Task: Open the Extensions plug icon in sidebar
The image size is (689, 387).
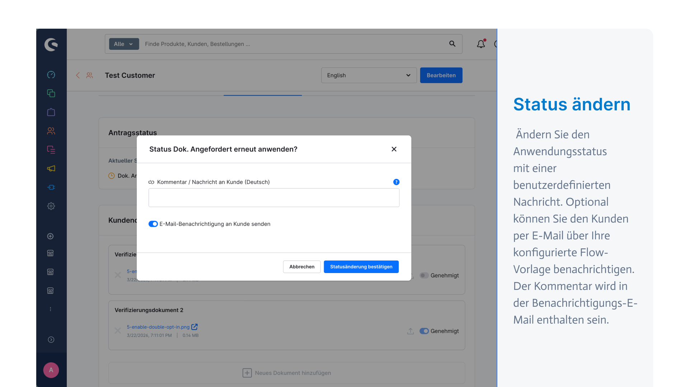Action: [51, 187]
